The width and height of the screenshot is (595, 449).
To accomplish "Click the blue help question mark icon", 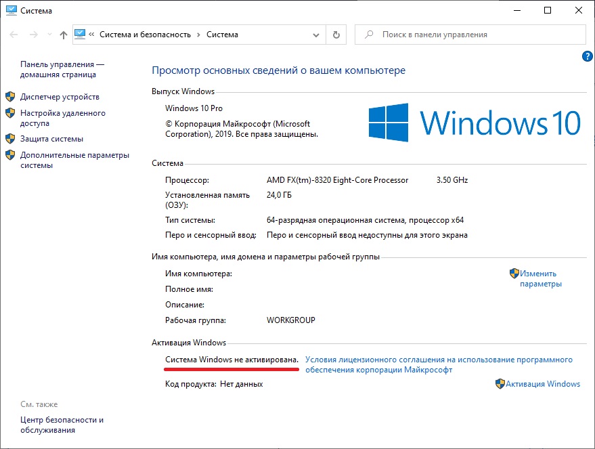I will pyautogui.click(x=587, y=57).
